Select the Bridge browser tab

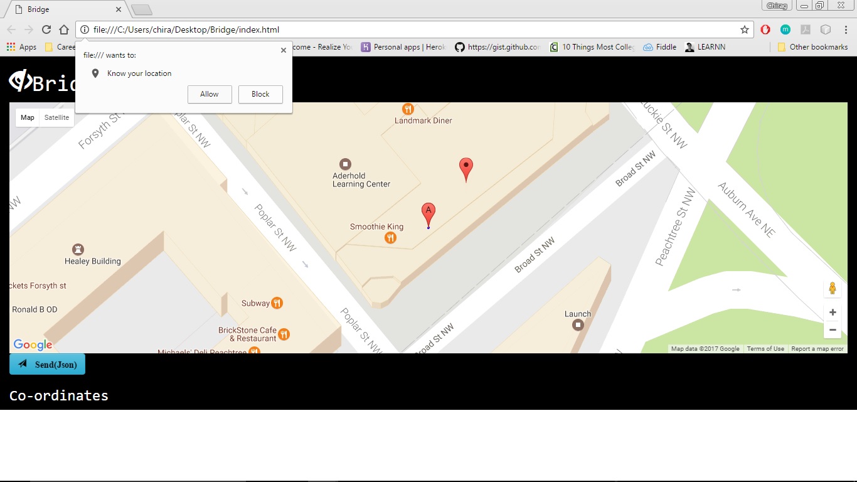click(x=66, y=9)
